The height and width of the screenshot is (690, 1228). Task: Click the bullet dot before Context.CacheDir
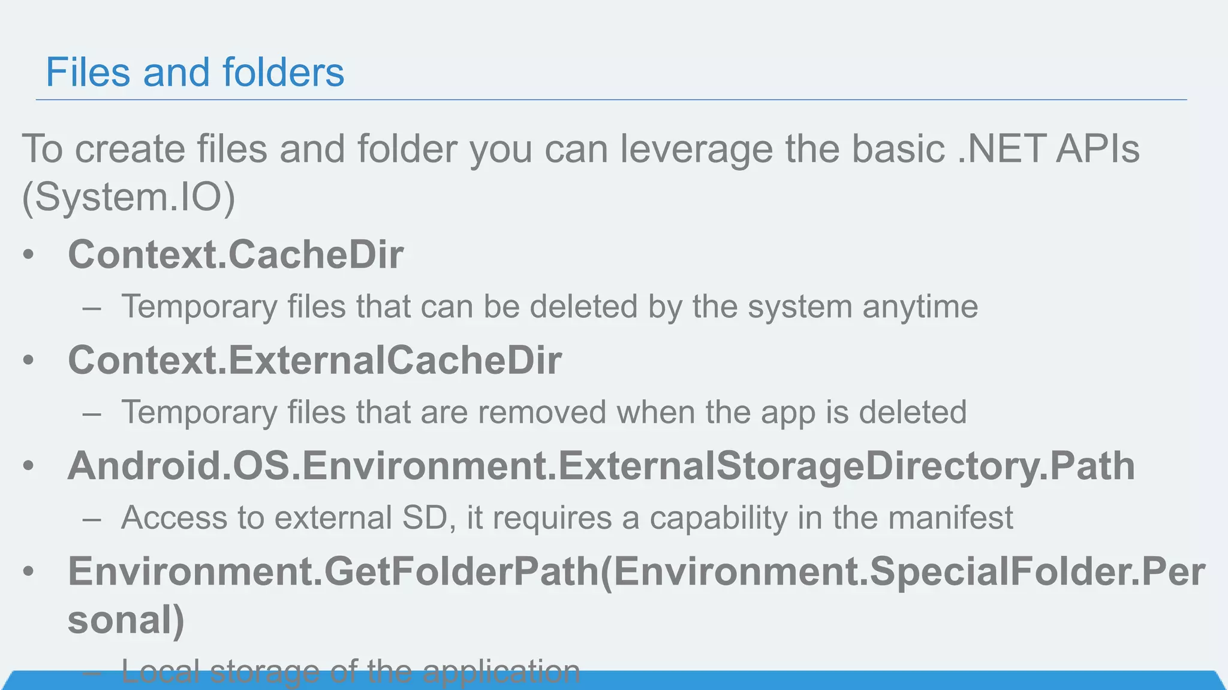(28, 255)
